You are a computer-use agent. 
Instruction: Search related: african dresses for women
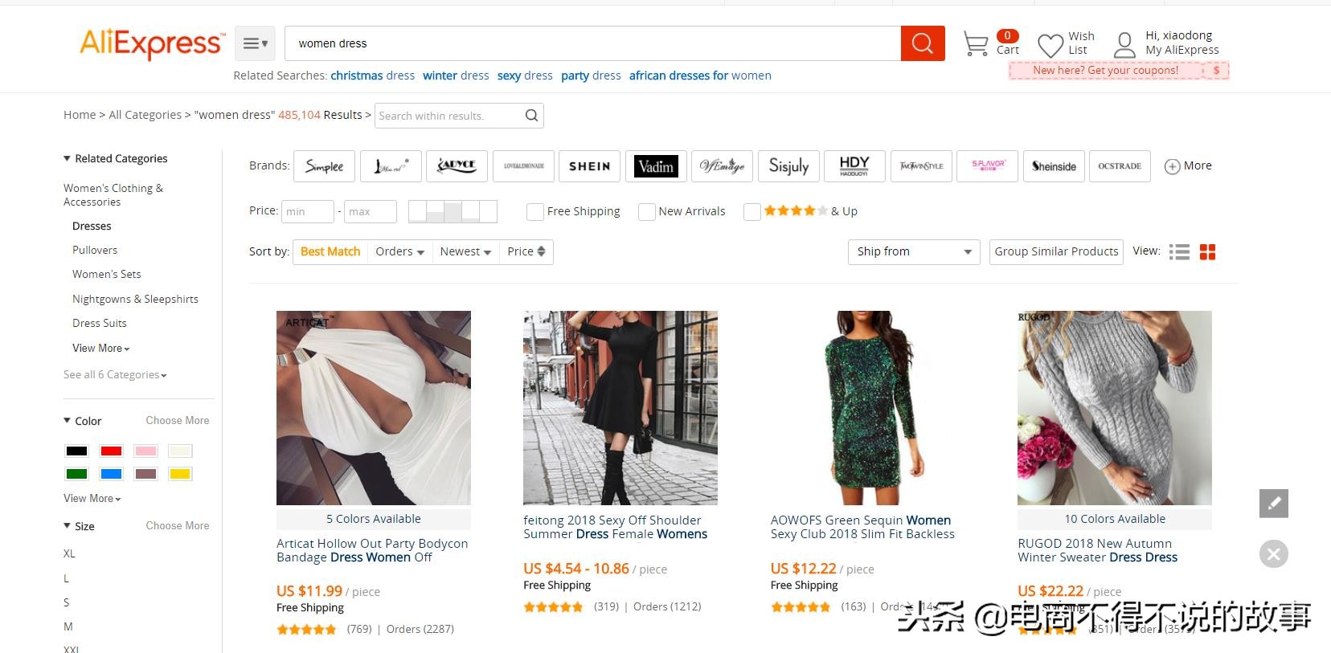coord(700,76)
